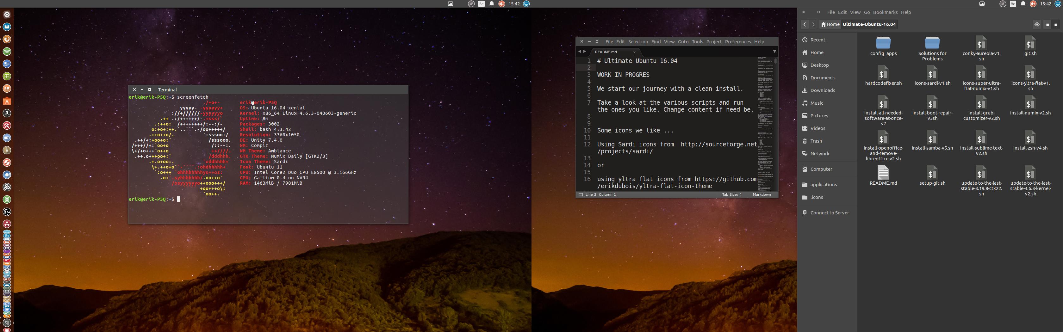Image resolution: width=1063 pixels, height=332 pixels.
Task: Open Network in the file manager sidebar
Action: click(x=819, y=154)
